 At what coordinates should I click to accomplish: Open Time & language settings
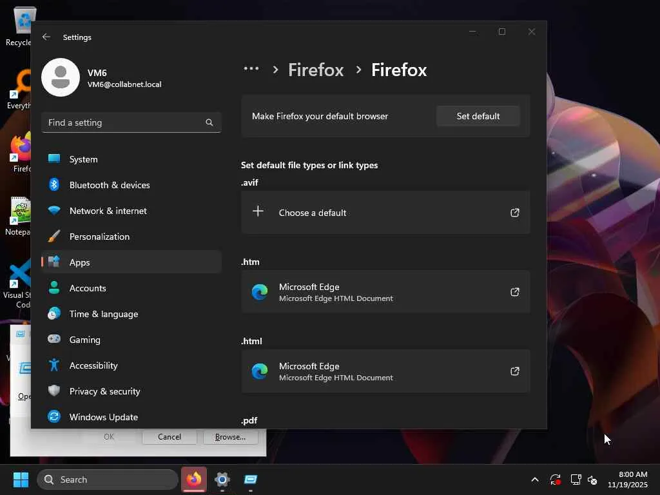pos(131,314)
